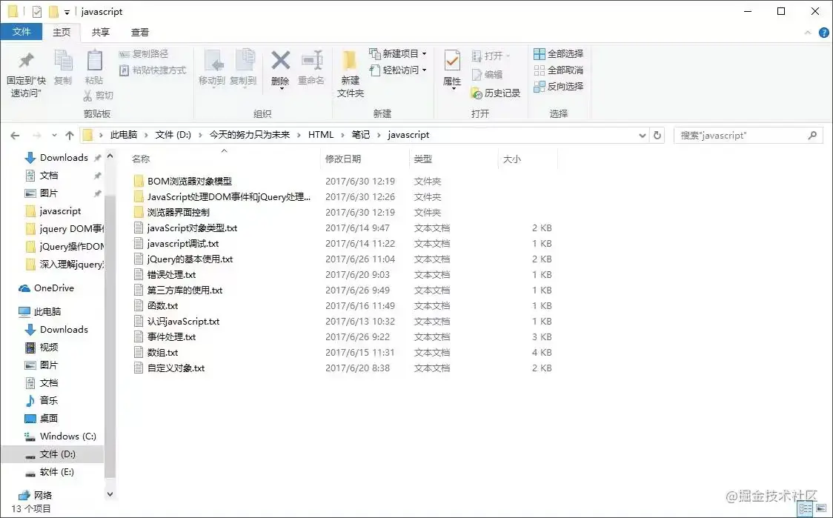Click the Rename icon

point(312,60)
